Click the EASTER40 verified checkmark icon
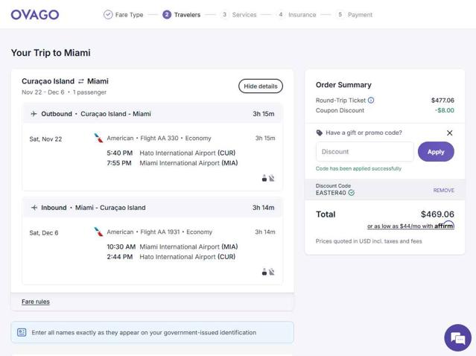Viewport: 476px width, 356px height. 352,193
